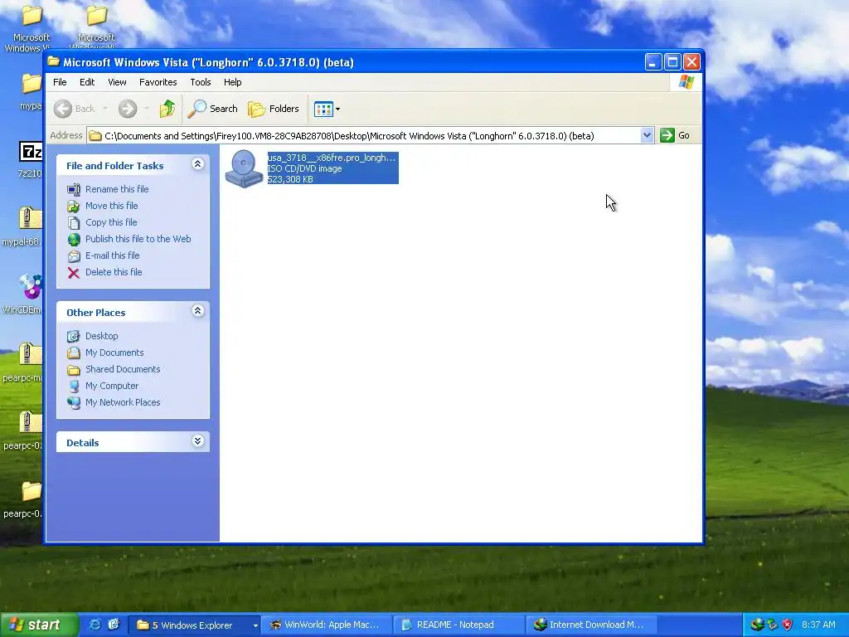Open the File menu

click(x=60, y=82)
